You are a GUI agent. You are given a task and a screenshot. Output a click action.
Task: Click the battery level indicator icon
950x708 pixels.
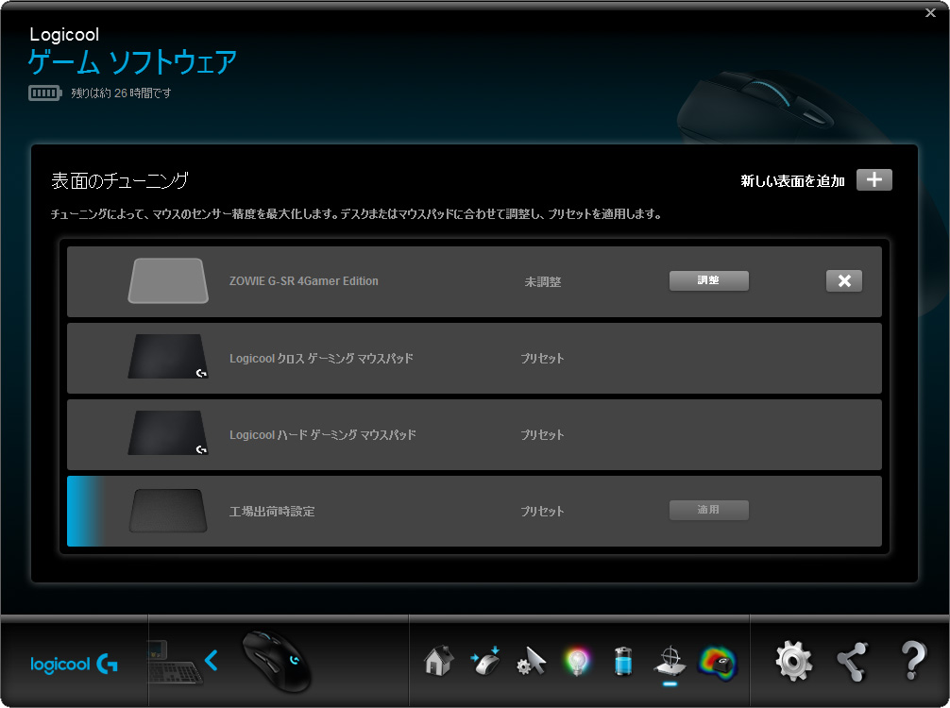[x=44, y=93]
